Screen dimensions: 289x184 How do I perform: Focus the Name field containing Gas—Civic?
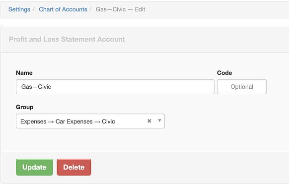click(115, 87)
